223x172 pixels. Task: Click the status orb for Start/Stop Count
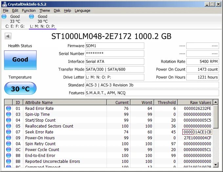(x=9, y=120)
